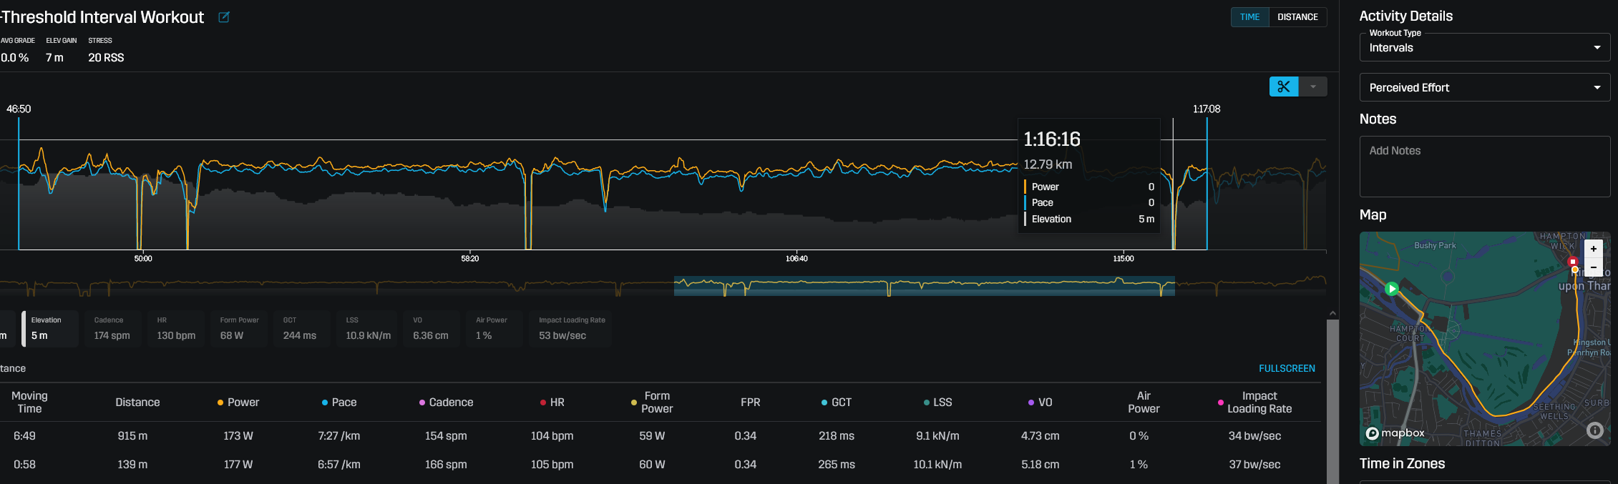This screenshot has width=1618, height=484.
Task: Sort the table by Power column
Action: [x=243, y=402]
